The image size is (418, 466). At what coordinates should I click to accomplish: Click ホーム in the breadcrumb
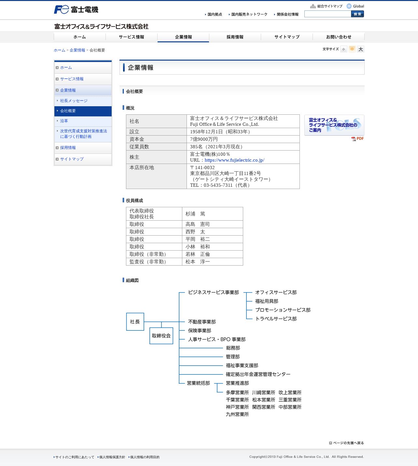[x=60, y=50]
